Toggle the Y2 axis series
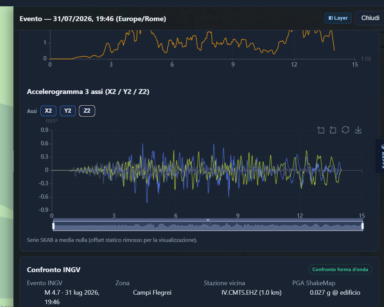This screenshot has width=384, height=307. click(68, 111)
